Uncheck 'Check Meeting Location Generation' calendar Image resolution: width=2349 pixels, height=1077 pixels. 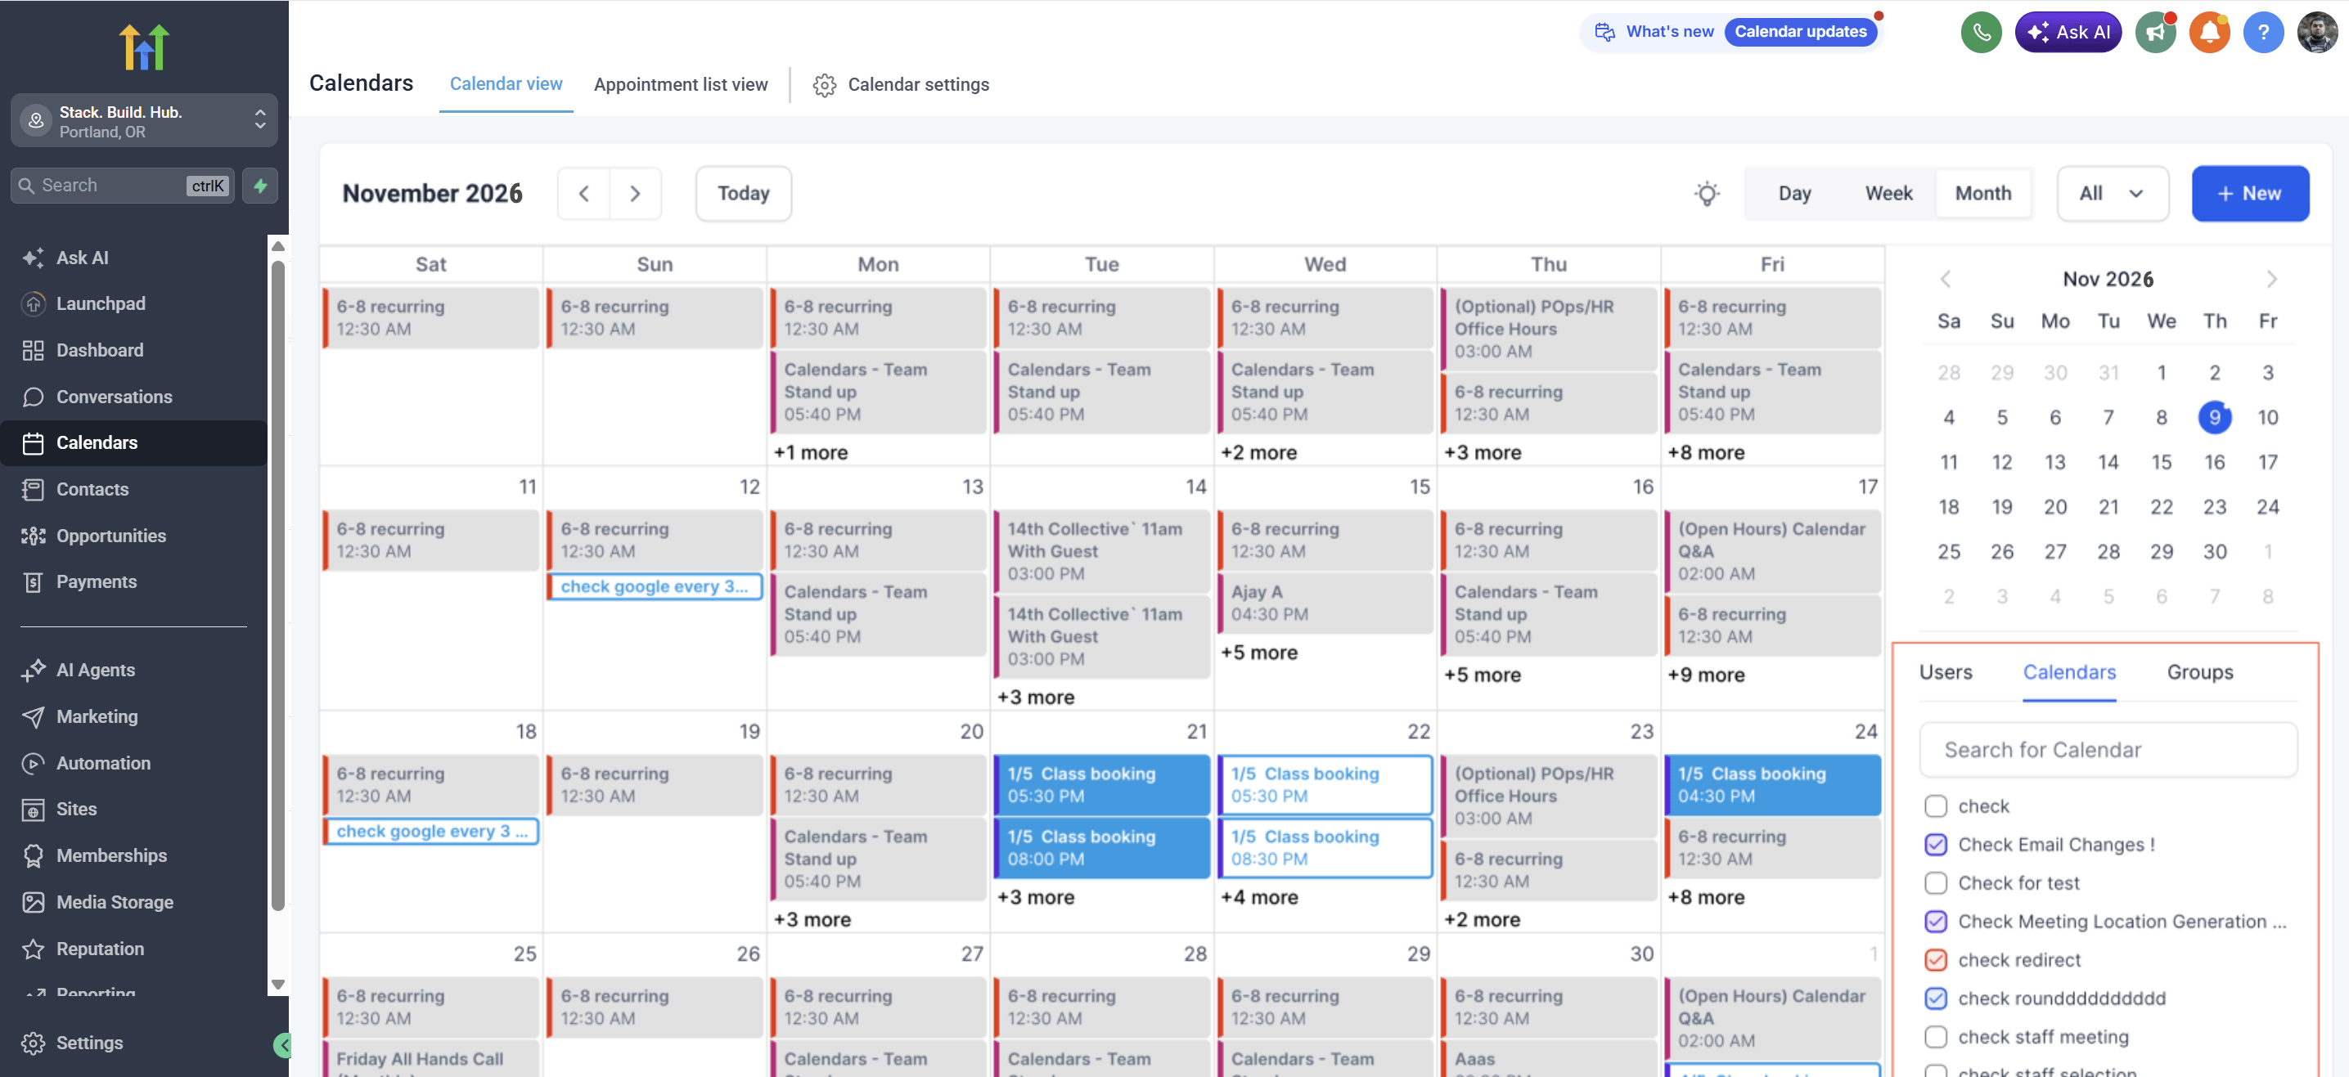pyautogui.click(x=1935, y=921)
